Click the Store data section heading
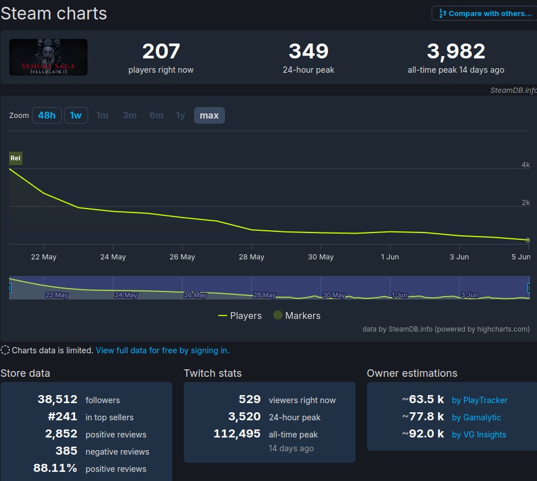Image resolution: width=537 pixels, height=481 pixels. [x=25, y=373]
